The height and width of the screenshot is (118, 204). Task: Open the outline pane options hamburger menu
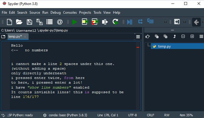click(201, 36)
